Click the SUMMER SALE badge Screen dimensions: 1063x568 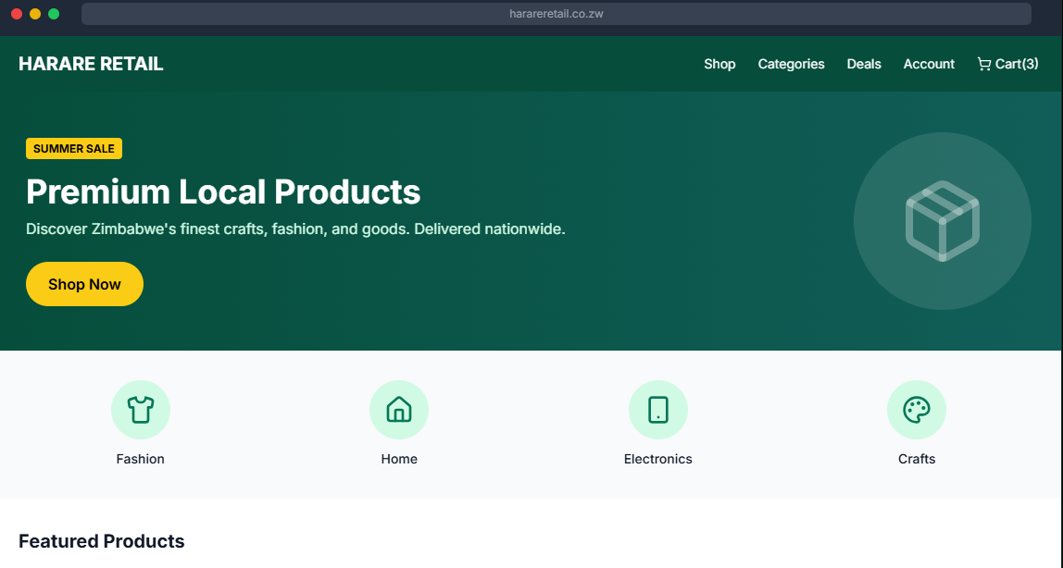point(73,148)
